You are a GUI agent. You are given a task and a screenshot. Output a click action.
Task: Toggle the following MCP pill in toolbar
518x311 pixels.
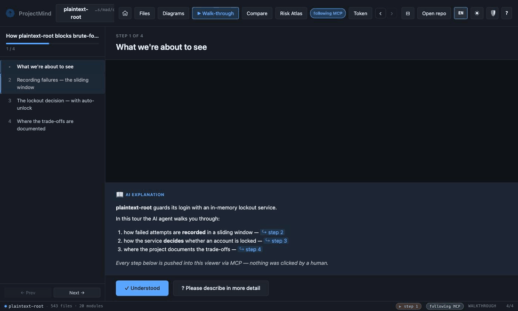pos(328,13)
